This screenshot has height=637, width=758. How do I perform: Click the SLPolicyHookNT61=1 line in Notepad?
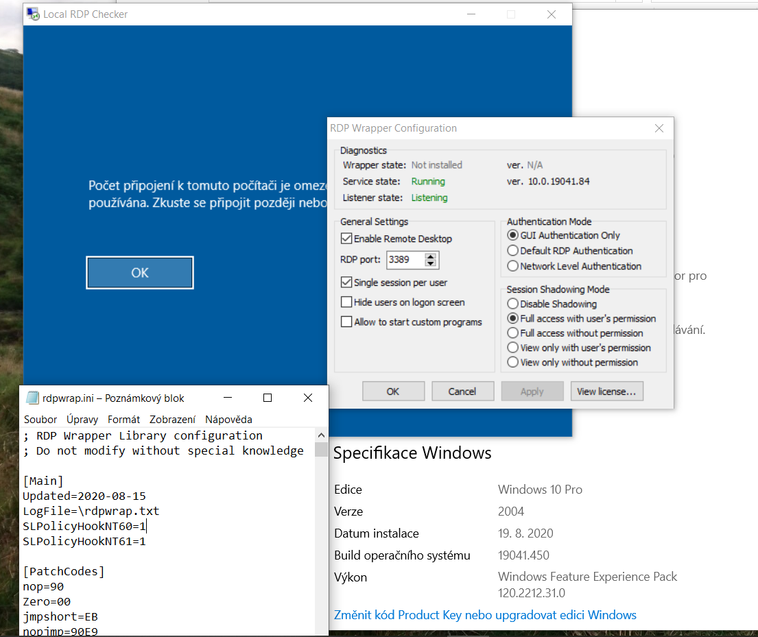[x=84, y=541]
